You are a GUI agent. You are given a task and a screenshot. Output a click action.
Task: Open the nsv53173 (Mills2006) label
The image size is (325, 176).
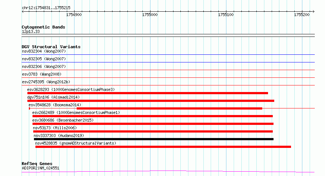tap(55, 128)
